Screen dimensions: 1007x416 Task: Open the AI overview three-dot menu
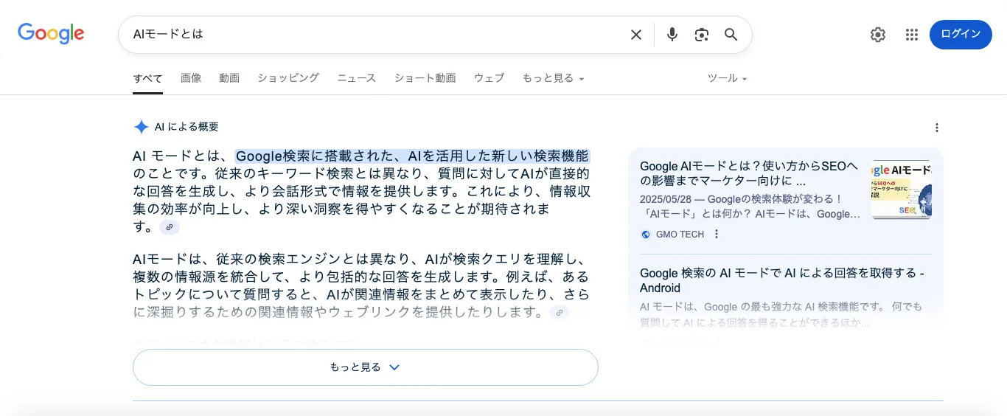click(x=937, y=128)
